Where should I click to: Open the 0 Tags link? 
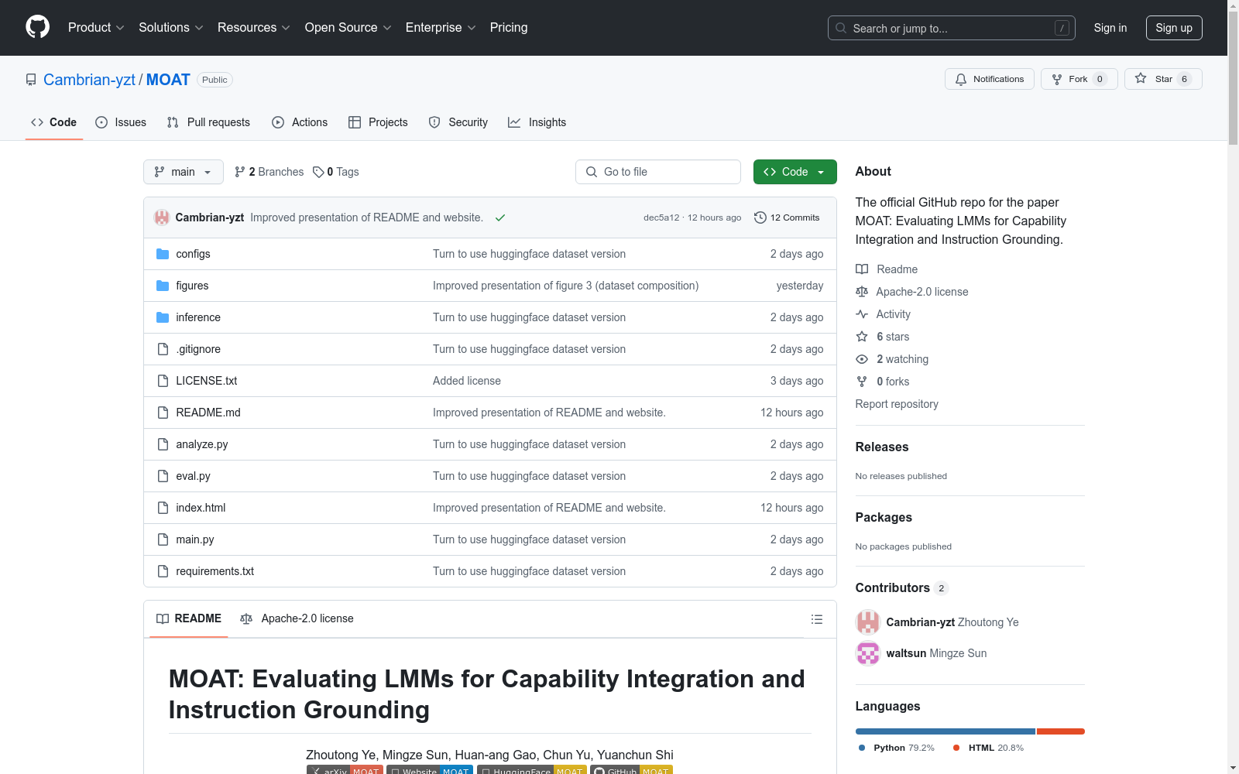pos(336,172)
